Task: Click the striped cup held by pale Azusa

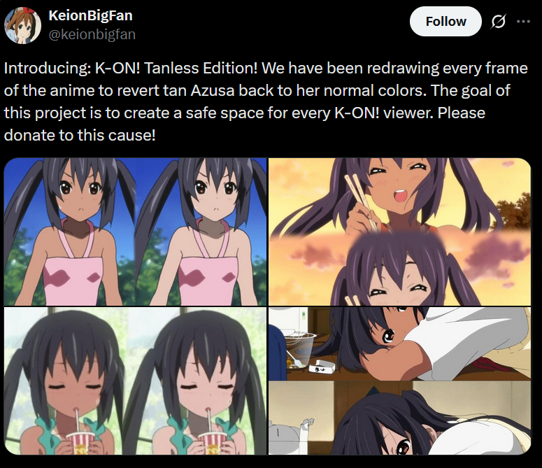Action: click(x=211, y=443)
